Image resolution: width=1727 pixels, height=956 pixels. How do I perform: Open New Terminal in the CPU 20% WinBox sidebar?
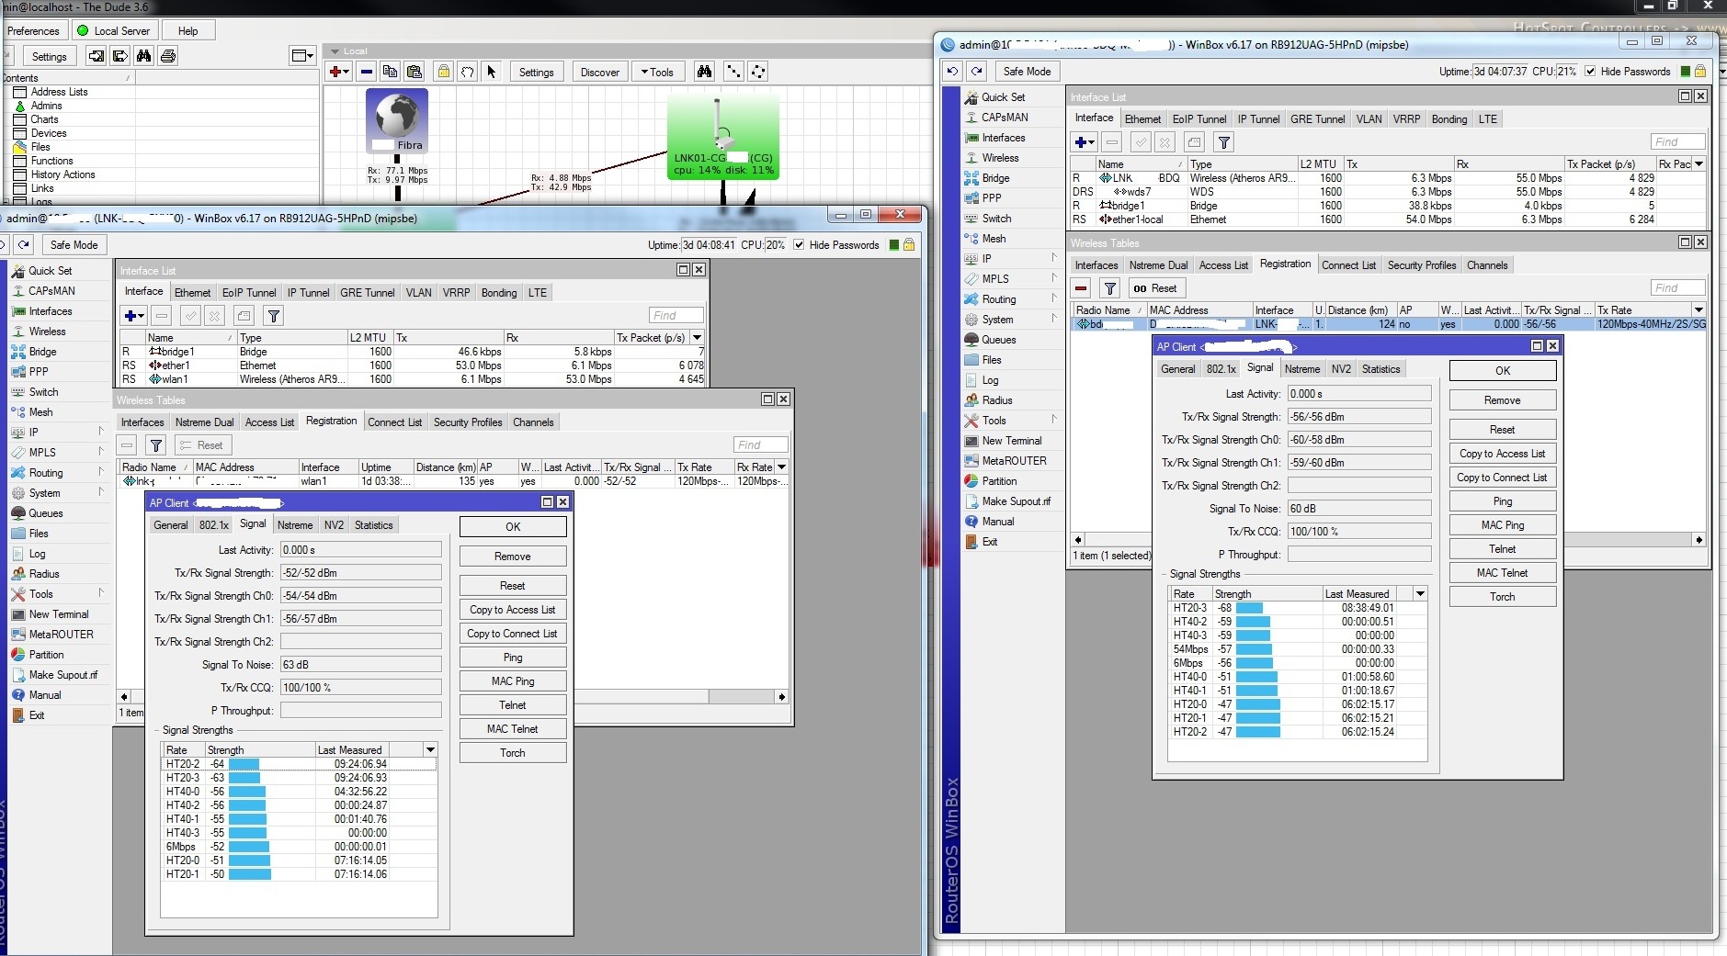pos(59,614)
